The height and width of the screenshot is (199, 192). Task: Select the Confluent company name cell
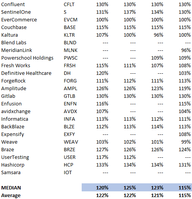coord(13,5)
